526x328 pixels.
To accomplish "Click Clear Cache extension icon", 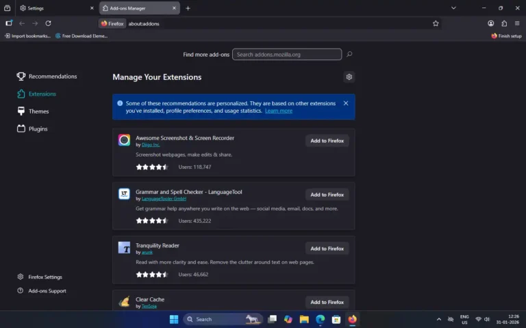I will click(124, 301).
